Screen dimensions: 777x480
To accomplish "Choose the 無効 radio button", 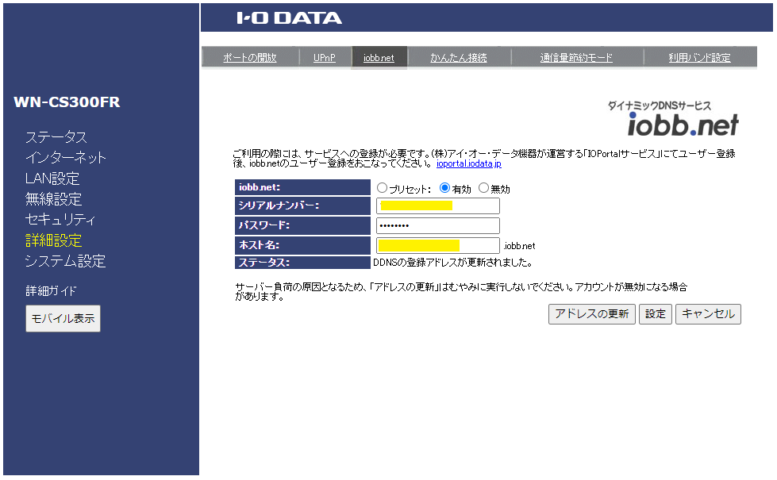I will [483, 188].
